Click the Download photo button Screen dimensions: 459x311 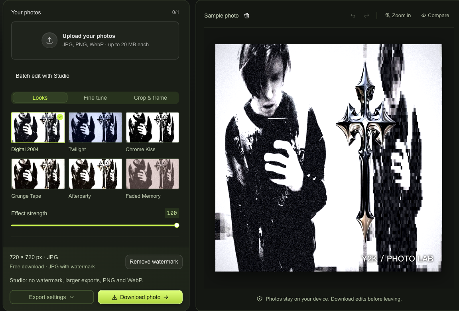(140, 297)
